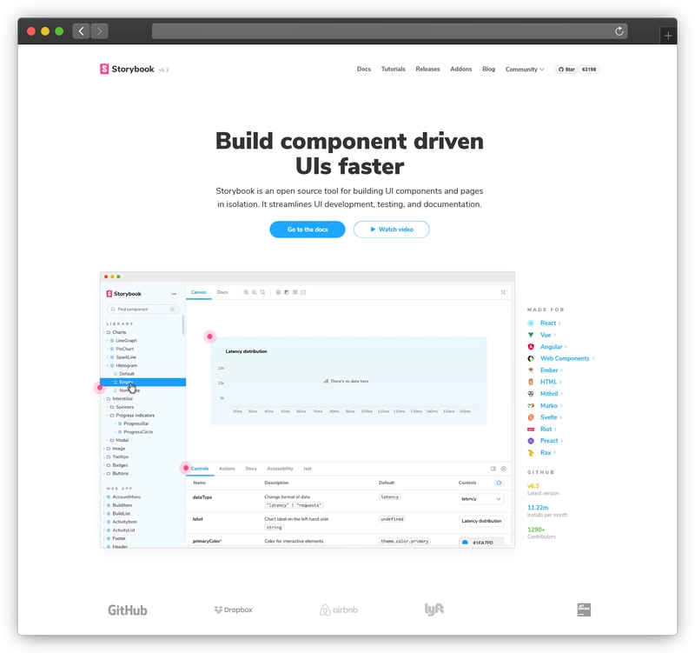
Task: Click the fullscreen icon on the canvas
Action: coord(503,292)
